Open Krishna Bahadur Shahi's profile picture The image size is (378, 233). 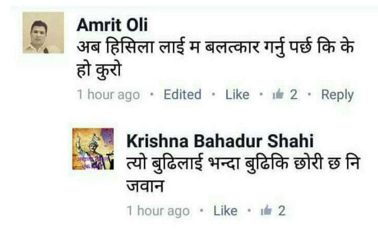point(93,149)
